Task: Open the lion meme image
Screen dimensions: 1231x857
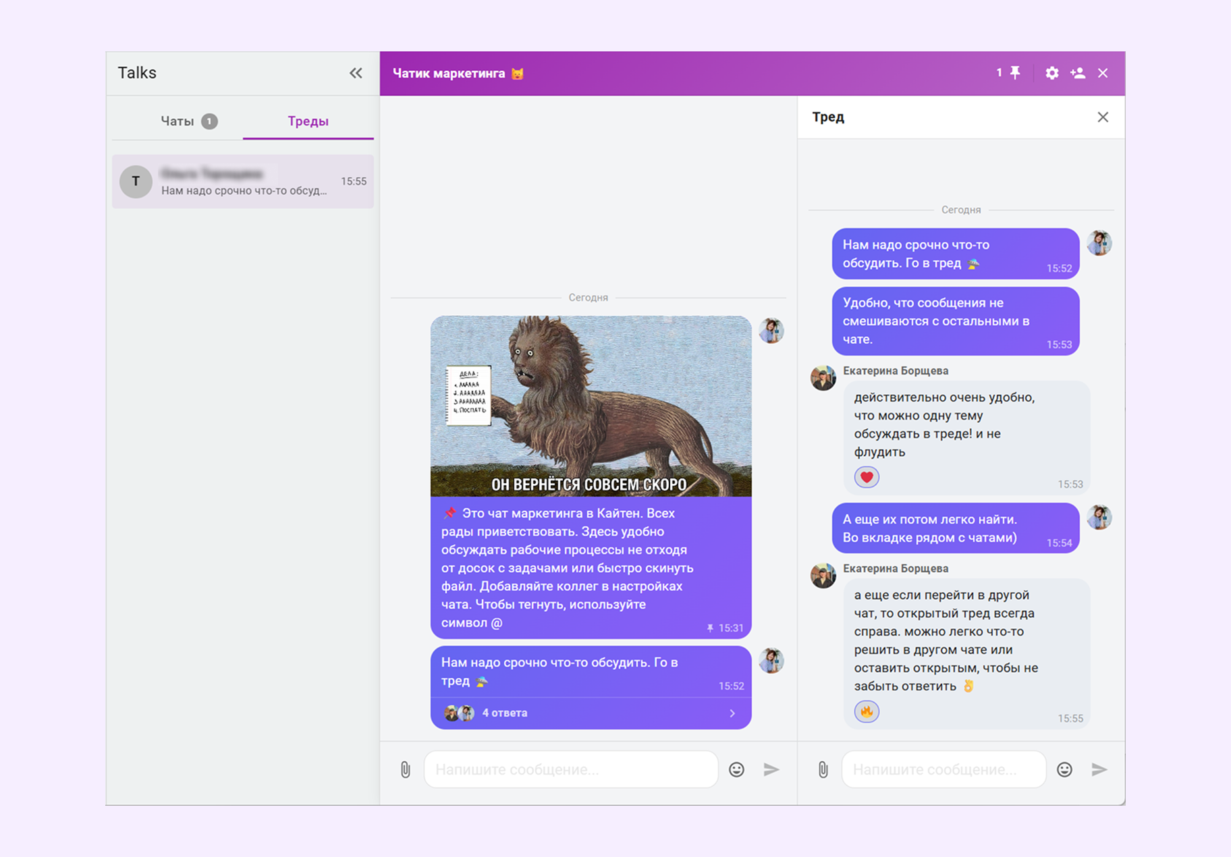Action: [x=591, y=406]
